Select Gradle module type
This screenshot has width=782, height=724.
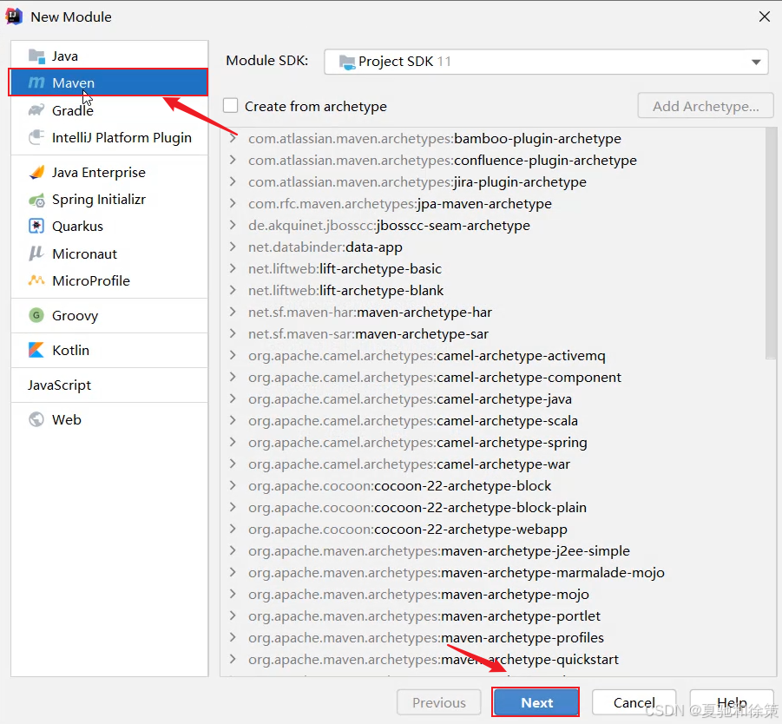[109, 109]
